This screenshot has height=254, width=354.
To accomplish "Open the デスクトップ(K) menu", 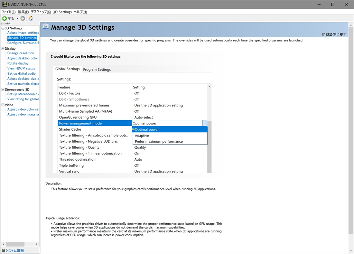I will pyautogui.click(x=41, y=12).
